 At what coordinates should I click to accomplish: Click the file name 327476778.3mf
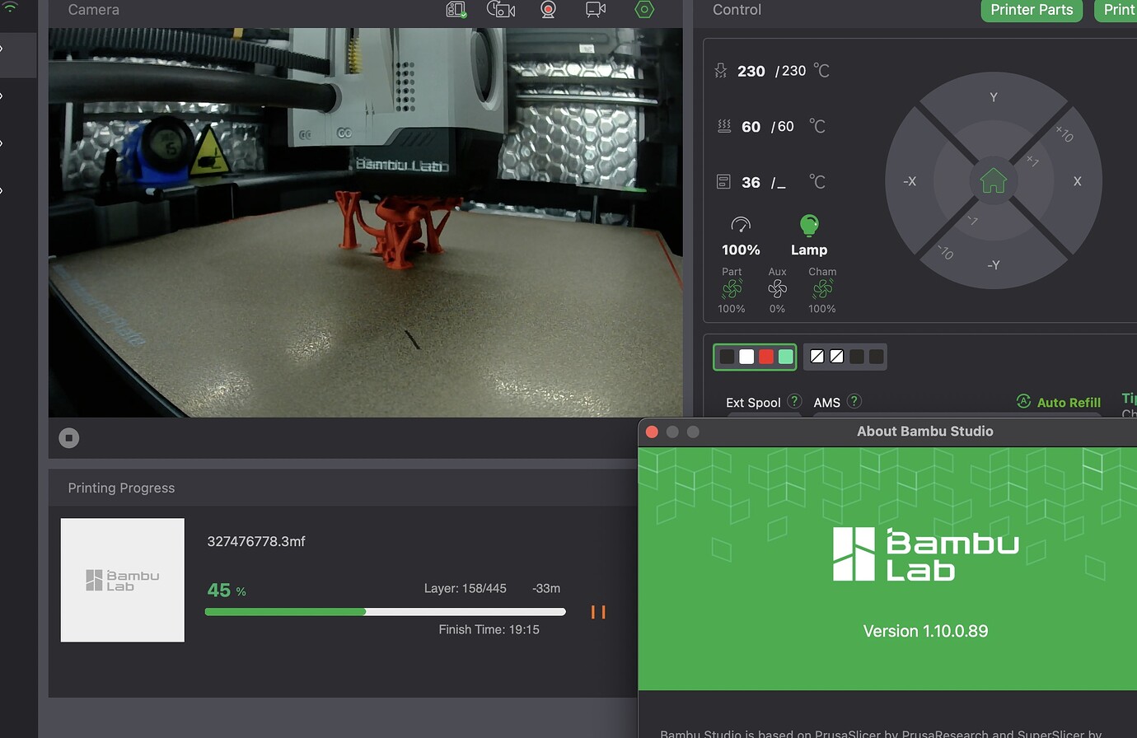tap(256, 541)
